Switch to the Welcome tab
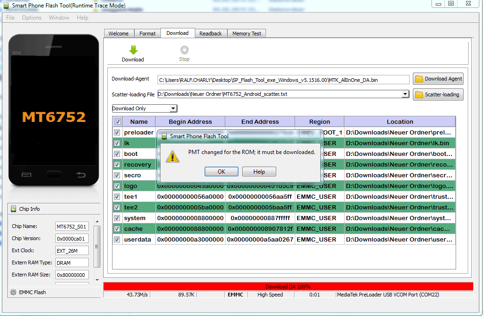This screenshot has width=484, height=316. [x=119, y=34]
